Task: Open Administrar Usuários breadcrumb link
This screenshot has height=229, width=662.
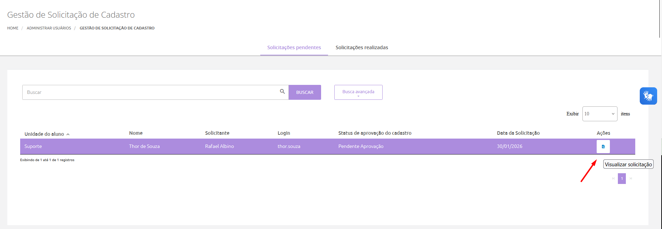Action: point(49,28)
